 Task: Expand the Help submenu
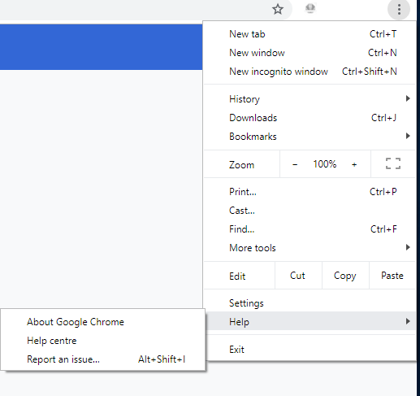click(310, 321)
